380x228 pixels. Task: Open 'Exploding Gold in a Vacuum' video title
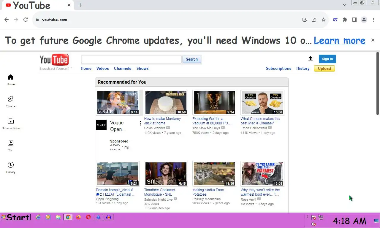[x=212, y=121]
